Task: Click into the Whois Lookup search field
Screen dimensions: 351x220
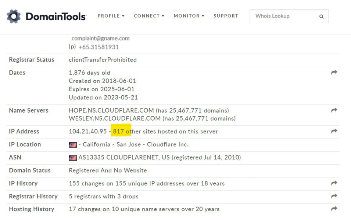Action: [x=283, y=16]
